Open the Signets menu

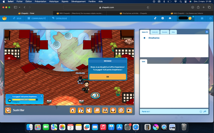tap(65, 1)
